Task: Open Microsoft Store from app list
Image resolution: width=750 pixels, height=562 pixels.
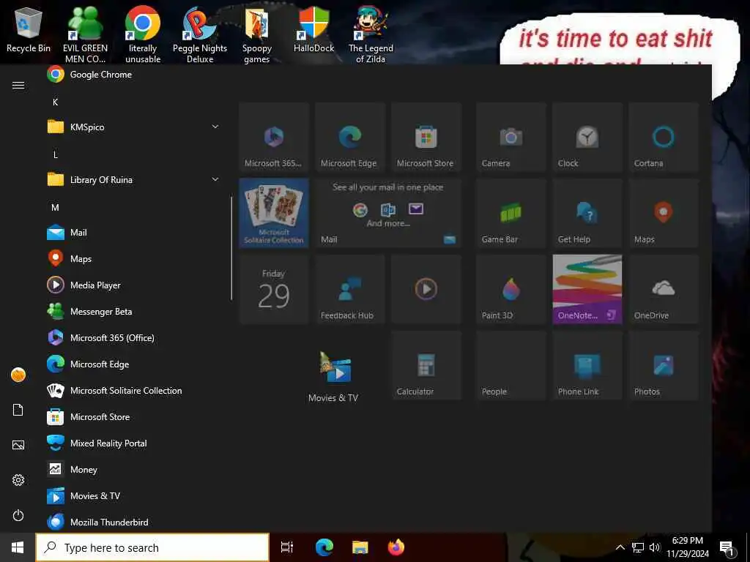Action: [x=133, y=416]
